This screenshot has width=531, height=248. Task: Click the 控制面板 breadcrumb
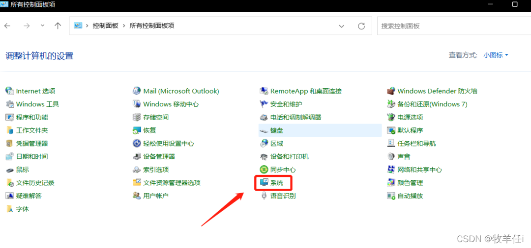point(106,26)
